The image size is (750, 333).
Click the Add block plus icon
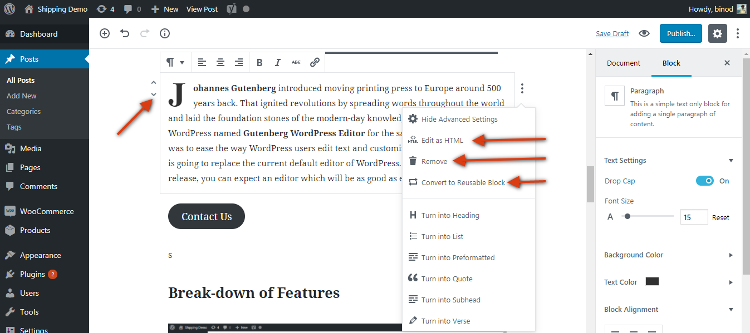click(105, 33)
